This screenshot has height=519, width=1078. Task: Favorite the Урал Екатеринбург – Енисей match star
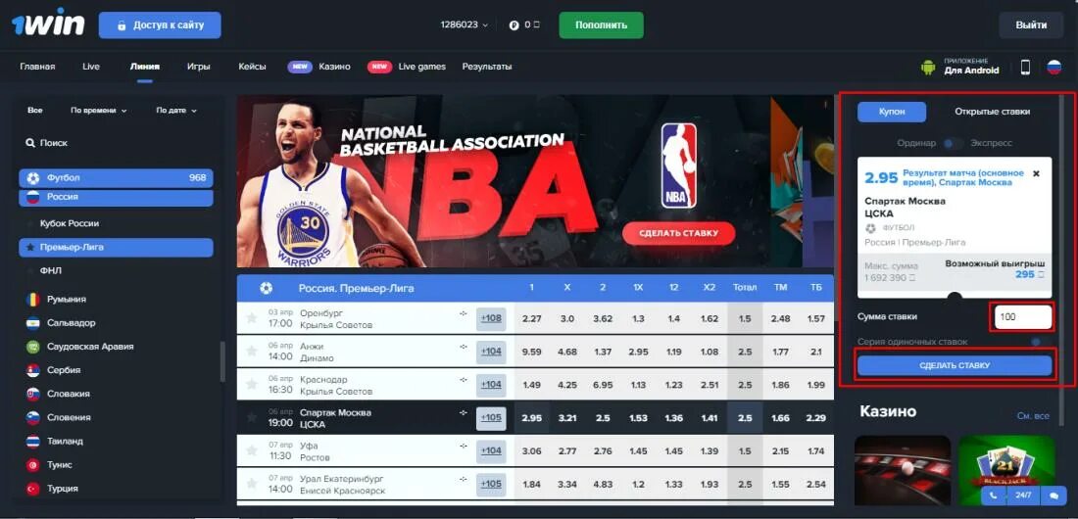coord(252,483)
